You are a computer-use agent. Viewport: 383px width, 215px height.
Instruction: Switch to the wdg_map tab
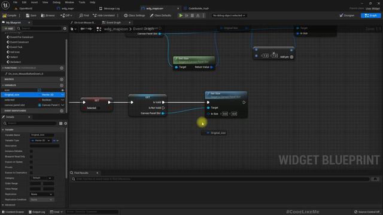point(65,8)
